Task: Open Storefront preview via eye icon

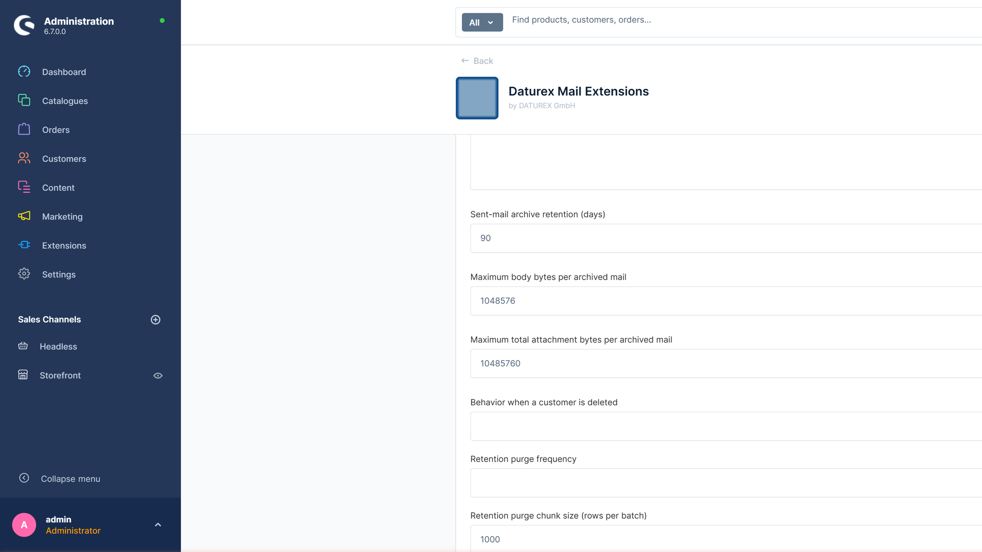Action: [158, 376]
